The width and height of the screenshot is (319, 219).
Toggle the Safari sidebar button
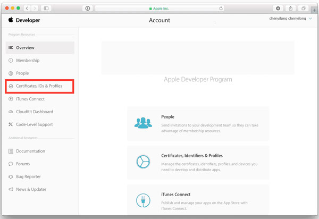pyautogui.click(x=46, y=9)
